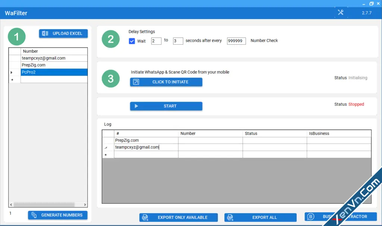Click the minimum wait seconds field
Screen dimensions: 382x226
[x=156, y=41]
